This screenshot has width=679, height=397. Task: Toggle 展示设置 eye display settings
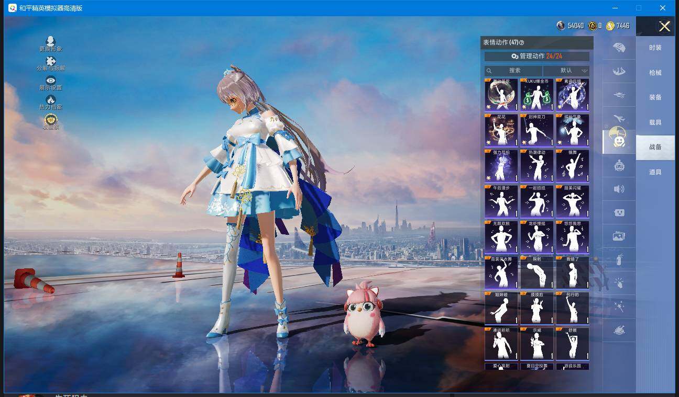pos(51,83)
